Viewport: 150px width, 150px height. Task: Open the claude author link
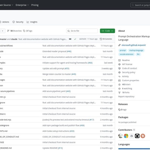point(14,39)
